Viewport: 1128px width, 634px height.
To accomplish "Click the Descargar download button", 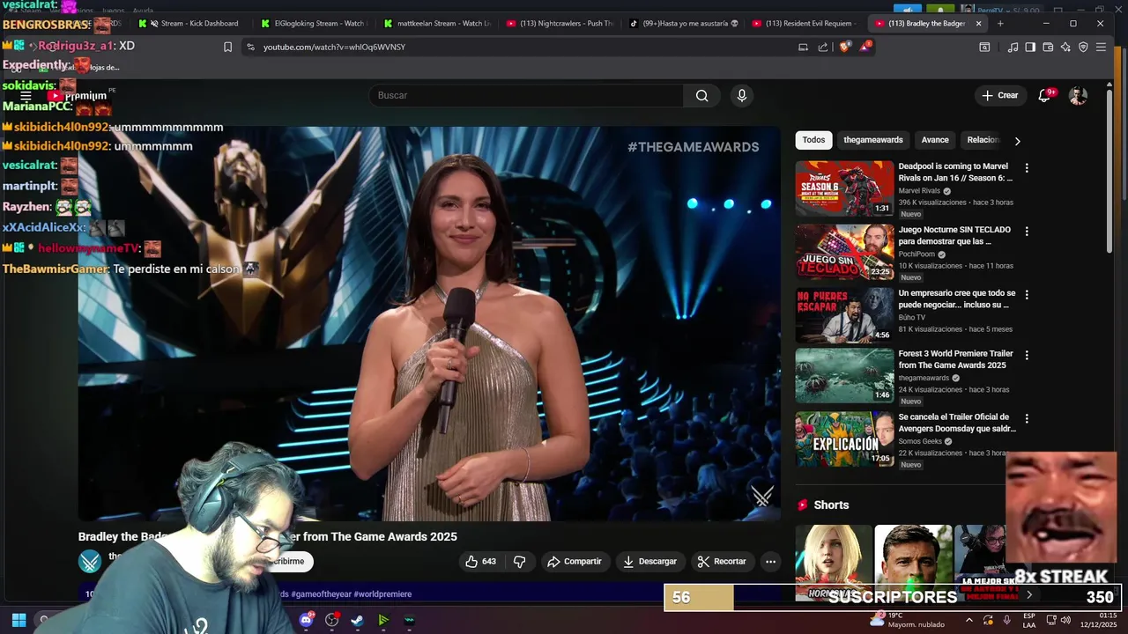I will [649, 561].
